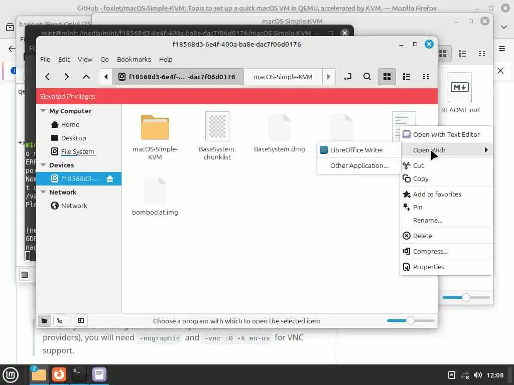Viewport: 514px width, 385px height.
Task: Select Properties in the context menu
Action: point(446,267)
